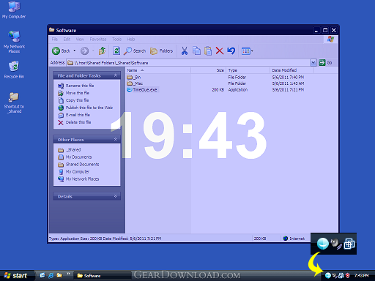This screenshot has width=375, height=281.
Task: Open the Help menu
Action: point(131,39)
